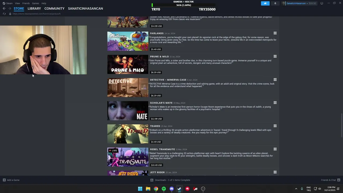343x193 pixels.
Task: Click the DETECTIVE - MINERVA CASE title
Action: pos(168,80)
